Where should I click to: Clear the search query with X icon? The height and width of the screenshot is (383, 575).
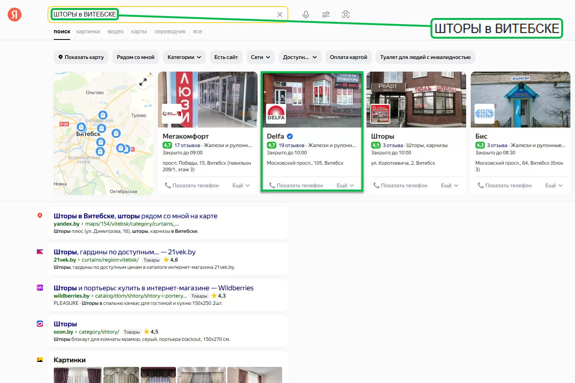(x=280, y=15)
